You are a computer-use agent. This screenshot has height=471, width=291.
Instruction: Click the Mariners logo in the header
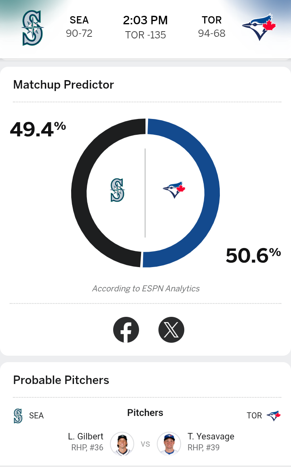(x=33, y=28)
